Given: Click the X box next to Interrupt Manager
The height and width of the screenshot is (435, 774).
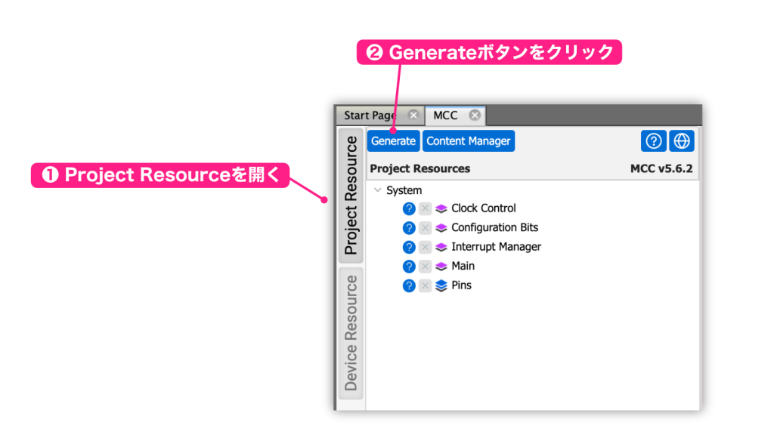Looking at the screenshot, I should pyautogui.click(x=425, y=247).
